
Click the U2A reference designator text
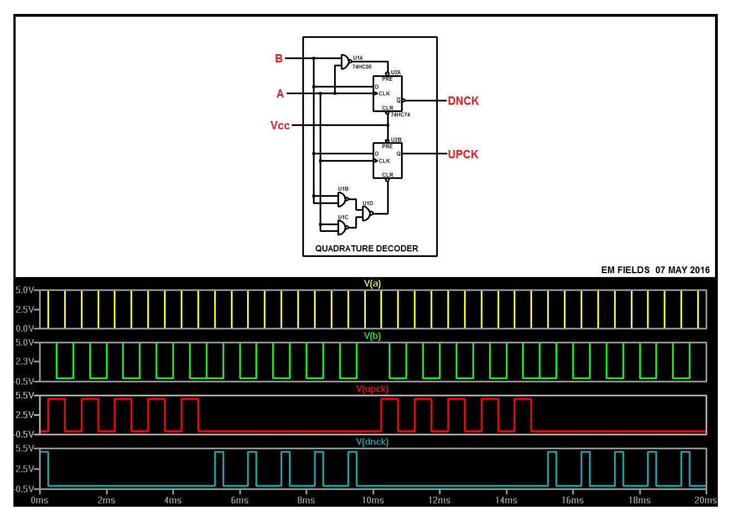pyautogui.click(x=395, y=72)
